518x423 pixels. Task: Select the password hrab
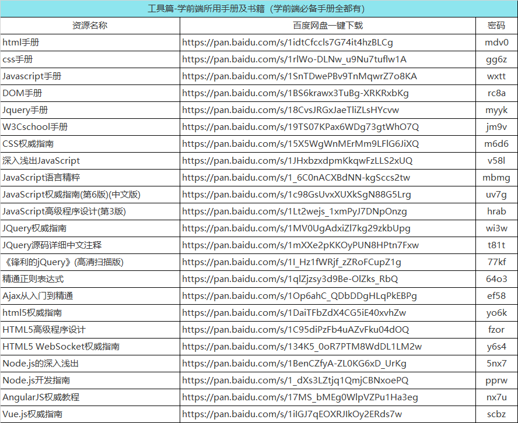pyautogui.click(x=496, y=211)
